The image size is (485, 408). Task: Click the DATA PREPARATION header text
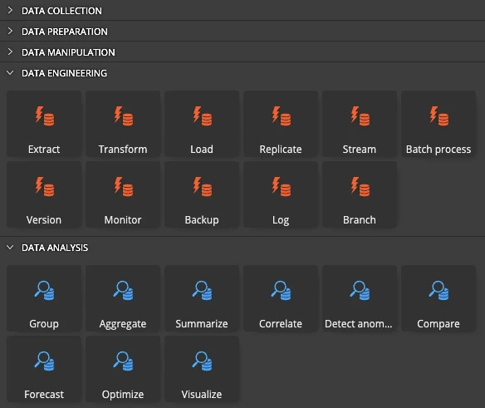pyautogui.click(x=65, y=32)
